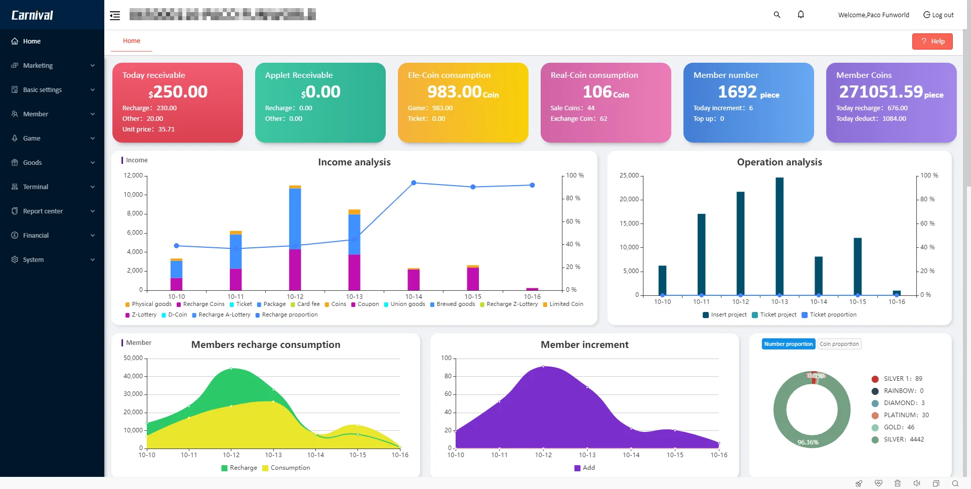Click the search magnifier in top header

pos(777,15)
